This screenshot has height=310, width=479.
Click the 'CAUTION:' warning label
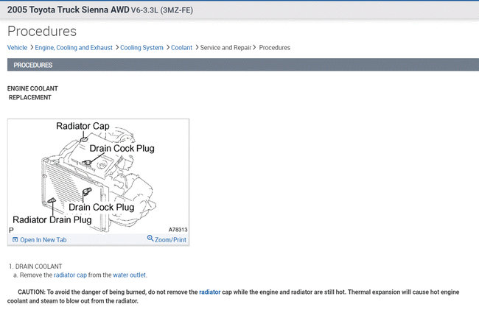pos(32,292)
